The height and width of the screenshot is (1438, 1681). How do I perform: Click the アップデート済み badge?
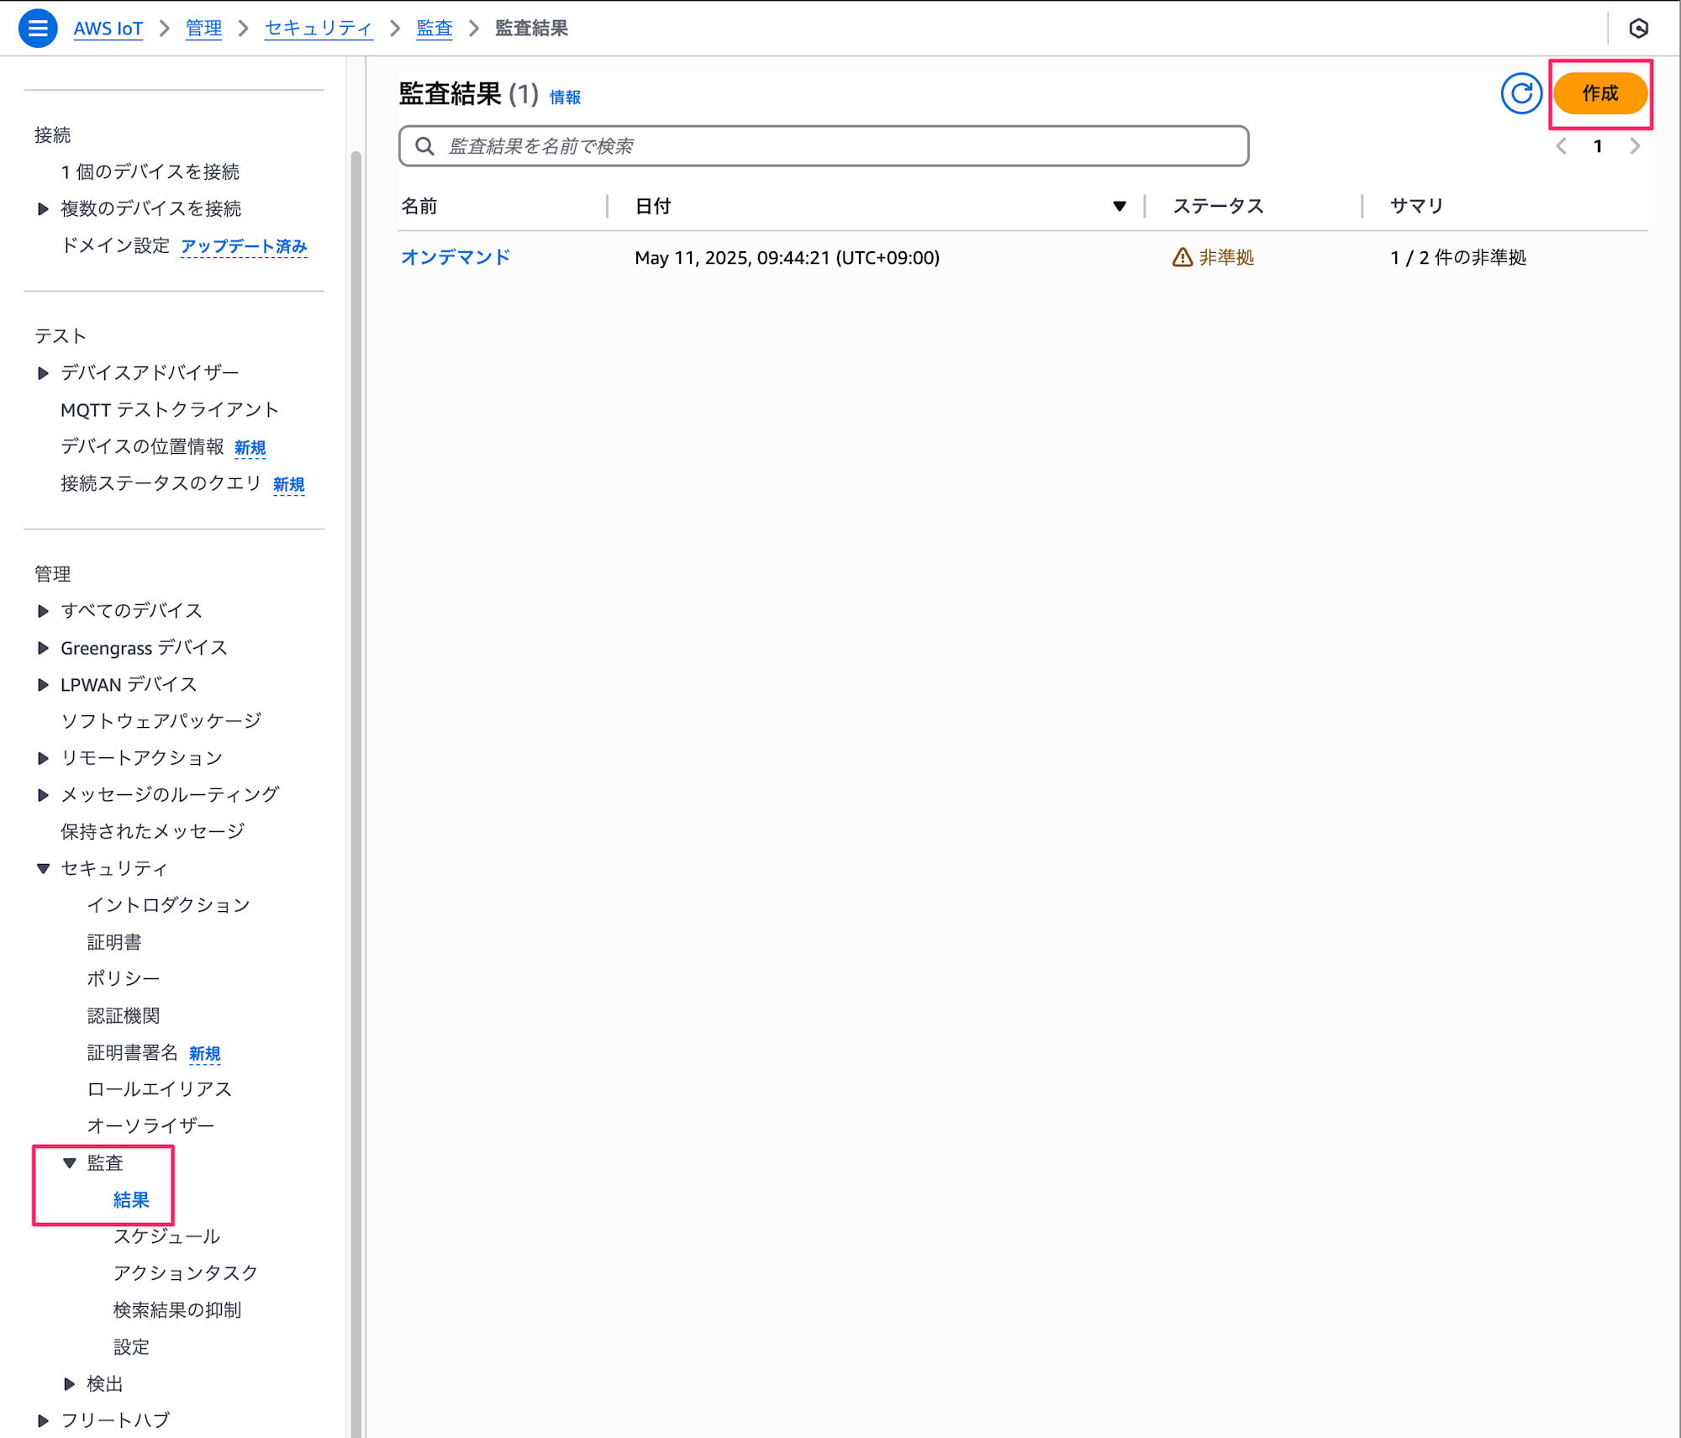click(x=244, y=246)
